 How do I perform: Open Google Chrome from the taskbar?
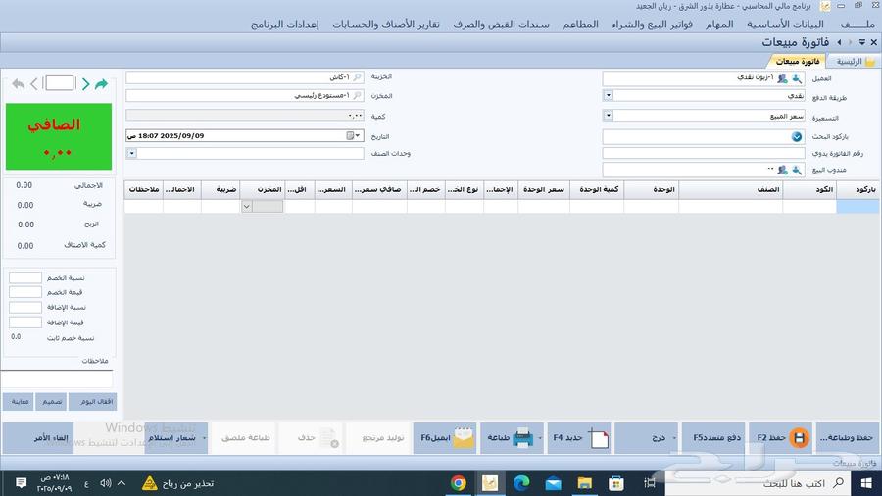[459, 483]
